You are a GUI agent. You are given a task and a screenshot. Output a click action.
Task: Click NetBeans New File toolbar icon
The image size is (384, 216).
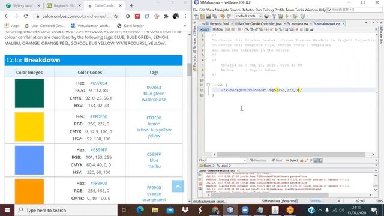pos(197,16)
